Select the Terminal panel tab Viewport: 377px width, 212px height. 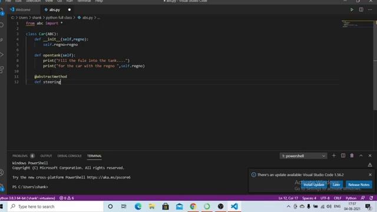coord(94,155)
